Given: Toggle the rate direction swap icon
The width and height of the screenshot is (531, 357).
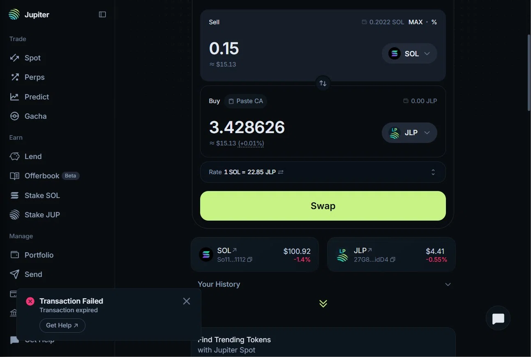Looking at the screenshot, I should tap(281, 172).
